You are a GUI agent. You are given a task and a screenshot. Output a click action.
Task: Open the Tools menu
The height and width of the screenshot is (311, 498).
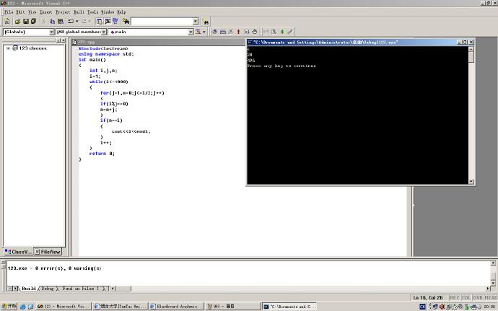(92, 12)
